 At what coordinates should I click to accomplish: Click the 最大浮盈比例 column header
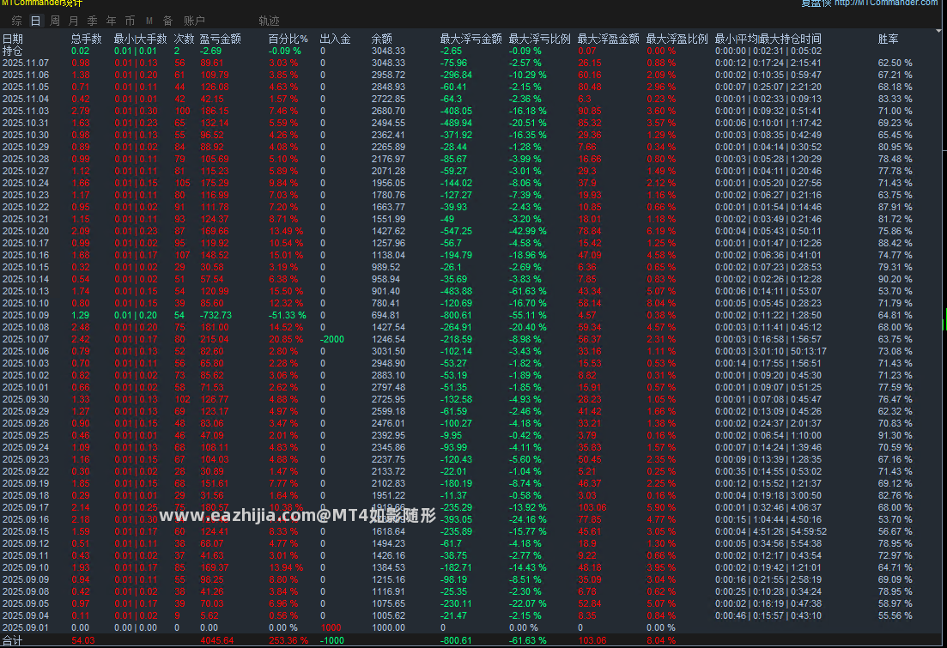[x=677, y=39]
